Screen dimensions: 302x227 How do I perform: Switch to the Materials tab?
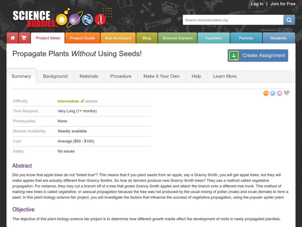(89, 76)
